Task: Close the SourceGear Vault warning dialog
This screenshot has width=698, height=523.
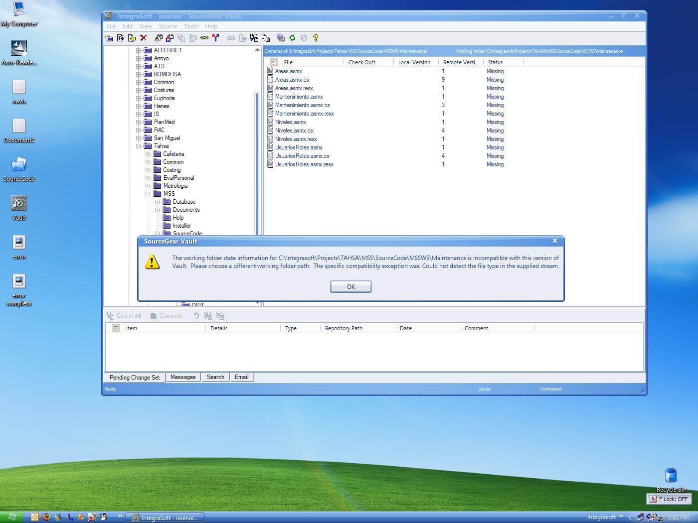Action: click(x=555, y=241)
